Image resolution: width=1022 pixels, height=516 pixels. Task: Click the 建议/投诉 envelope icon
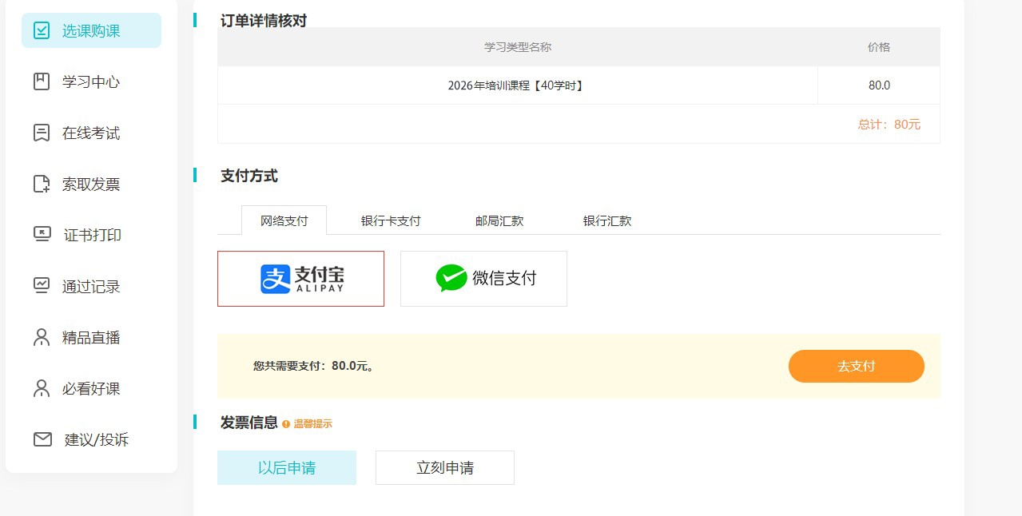tap(42, 439)
